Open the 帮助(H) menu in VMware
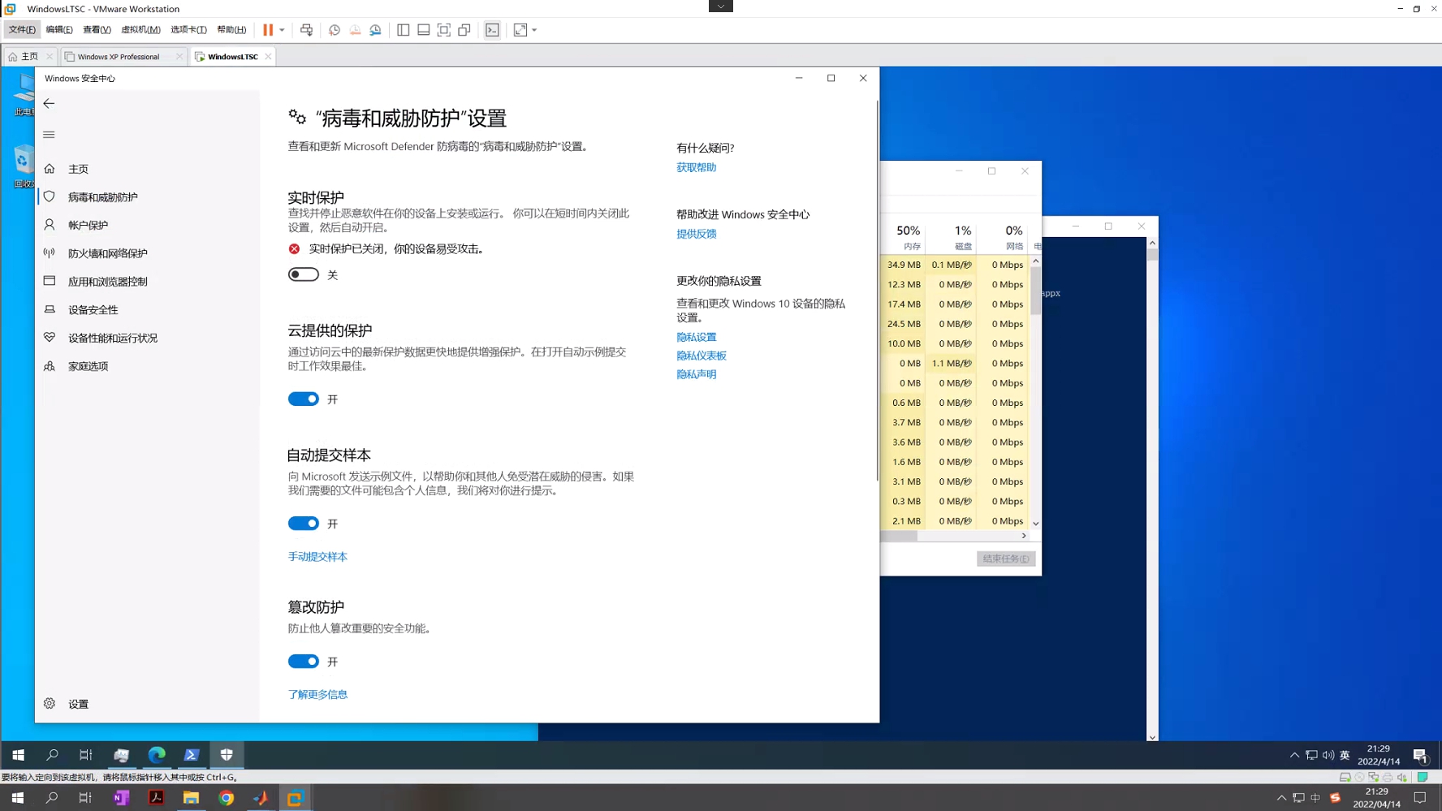1442x811 pixels. point(231,30)
